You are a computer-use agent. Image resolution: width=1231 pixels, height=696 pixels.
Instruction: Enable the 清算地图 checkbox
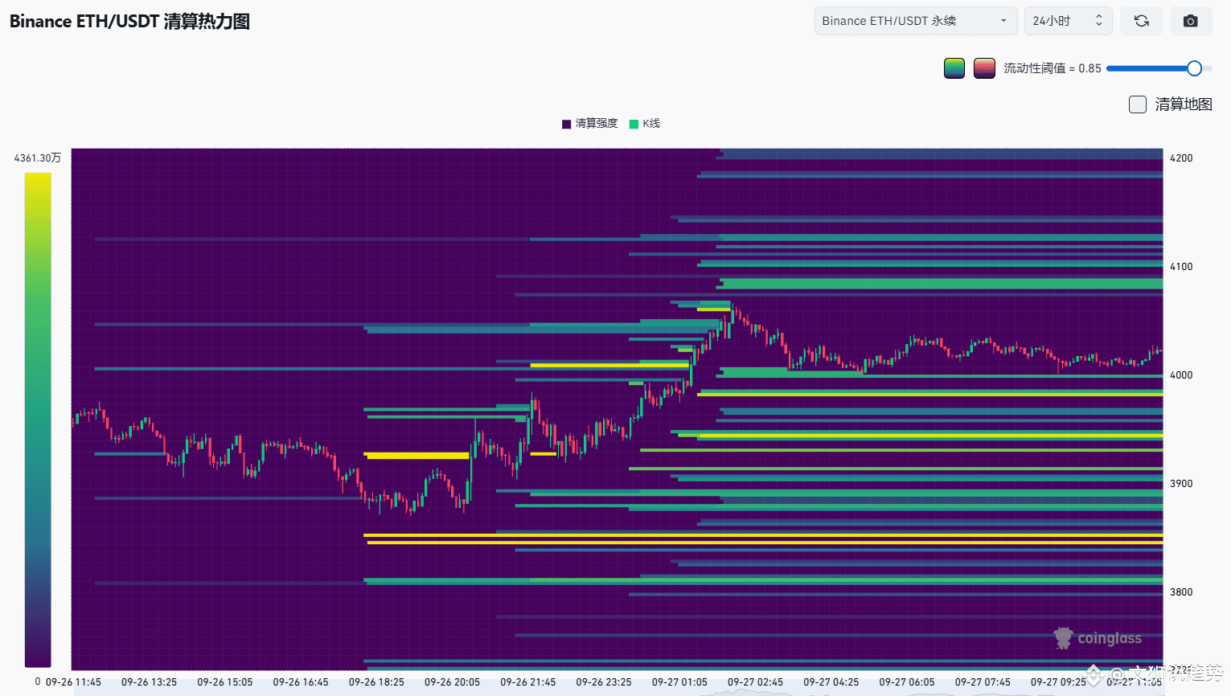pos(1138,104)
